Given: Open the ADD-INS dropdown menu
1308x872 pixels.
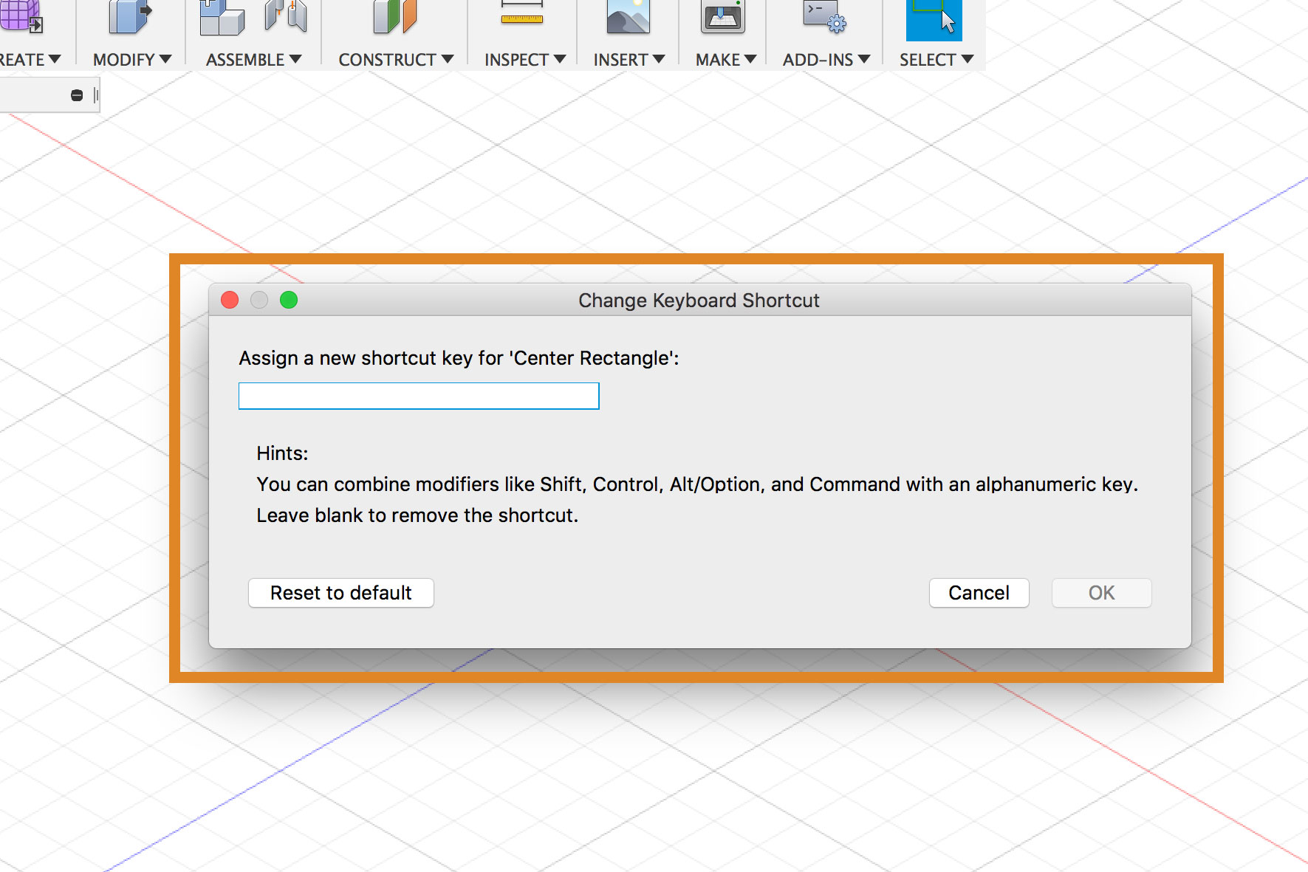Looking at the screenshot, I should (826, 60).
